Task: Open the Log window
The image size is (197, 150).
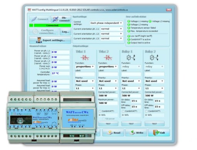Action: click(x=65, y=32)
